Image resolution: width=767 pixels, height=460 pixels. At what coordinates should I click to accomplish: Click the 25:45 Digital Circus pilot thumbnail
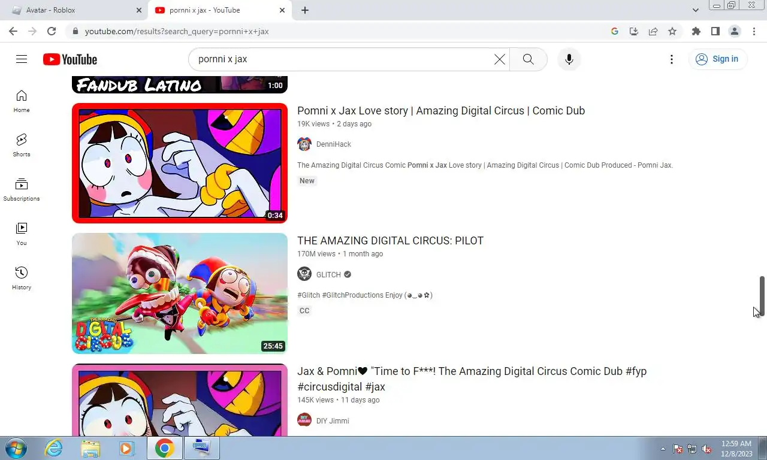[180, 293]
